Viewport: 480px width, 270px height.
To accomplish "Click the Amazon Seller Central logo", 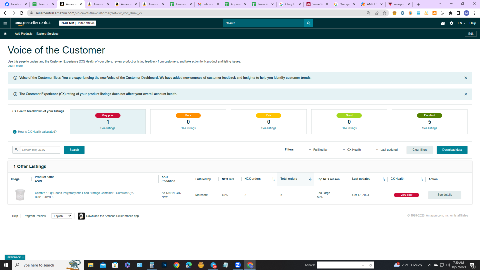I will (x=32, y=23).
